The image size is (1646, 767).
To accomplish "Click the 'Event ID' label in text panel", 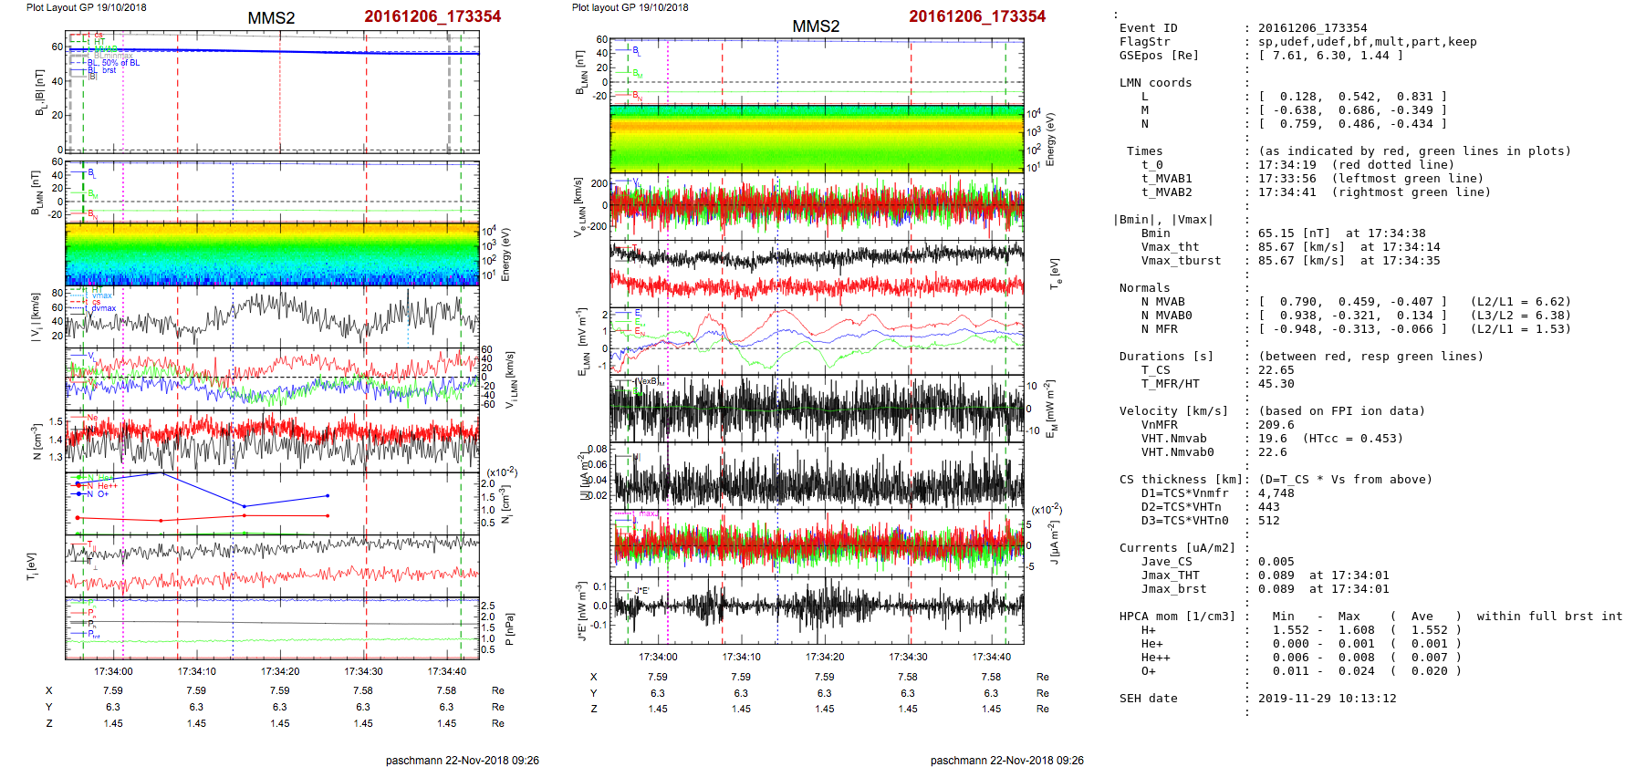I will 1148,28.
